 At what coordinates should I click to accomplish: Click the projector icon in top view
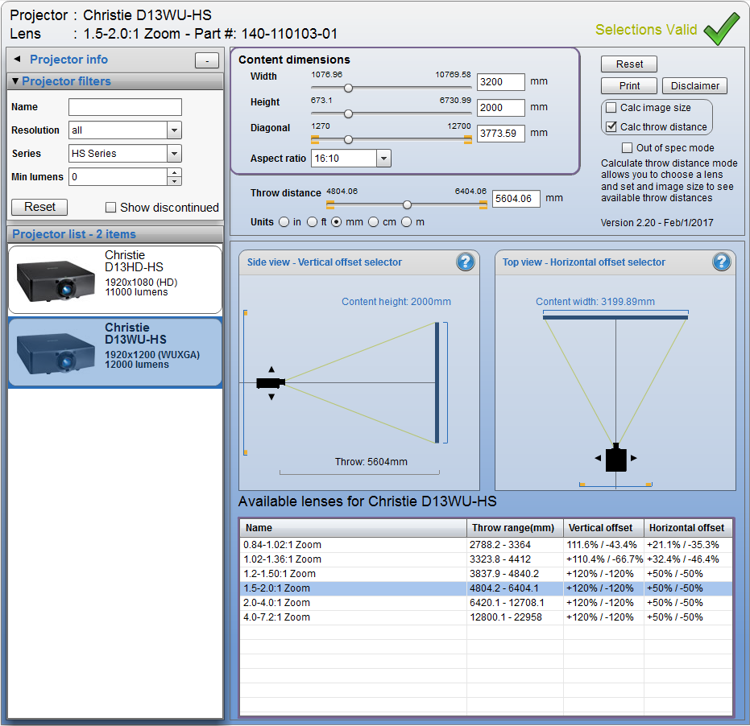point(616,458)
